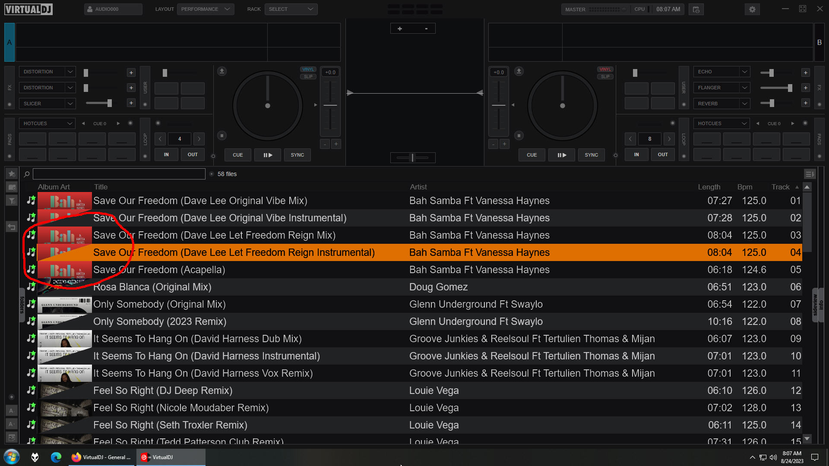Viewport: 829px width, 466px height.
Task: Click the favorites star folder icon
Action: click(x=12, y=174)
